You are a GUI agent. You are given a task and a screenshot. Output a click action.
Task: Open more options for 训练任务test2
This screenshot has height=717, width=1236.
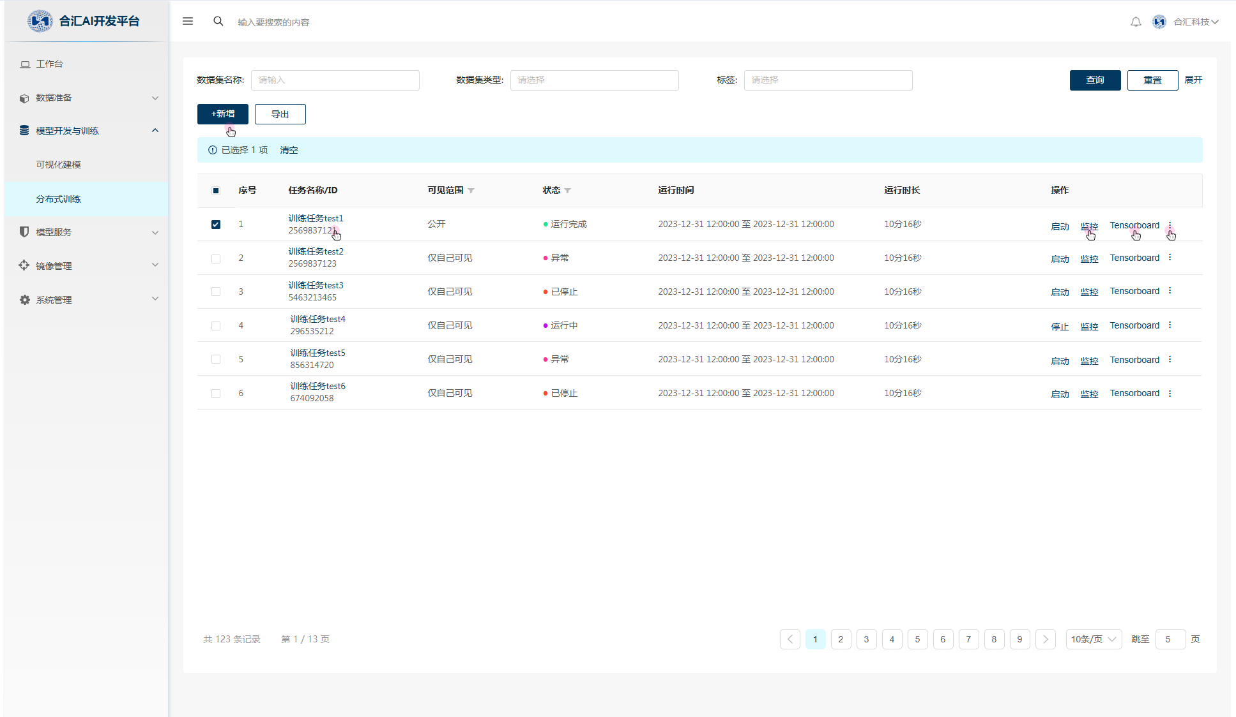[x=1170, y=258]
